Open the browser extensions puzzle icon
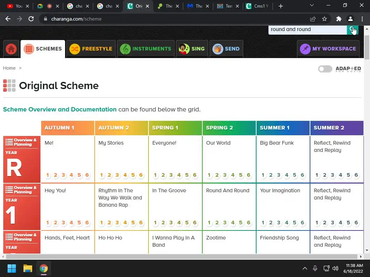The image size is (370, 277). [339, 19]
